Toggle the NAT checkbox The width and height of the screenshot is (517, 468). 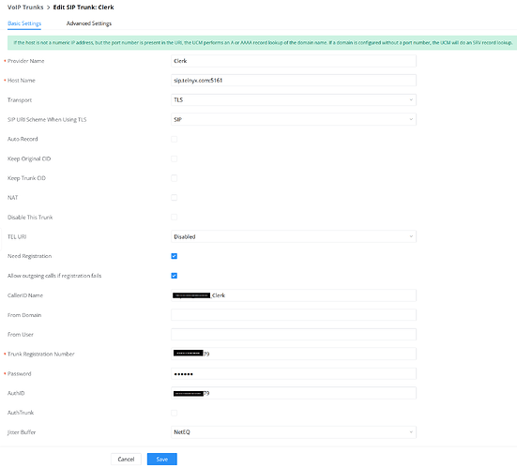coord(175,198)
